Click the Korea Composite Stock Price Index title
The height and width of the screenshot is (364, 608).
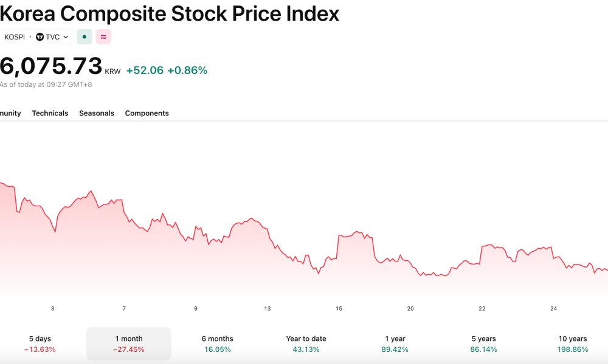point(170,13)
